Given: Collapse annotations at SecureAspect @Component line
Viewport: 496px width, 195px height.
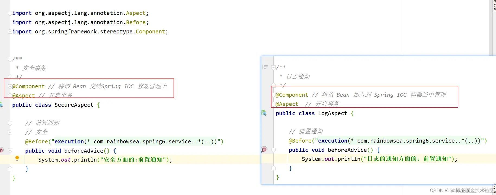Looking at the screenshot, I should [10, 86].
